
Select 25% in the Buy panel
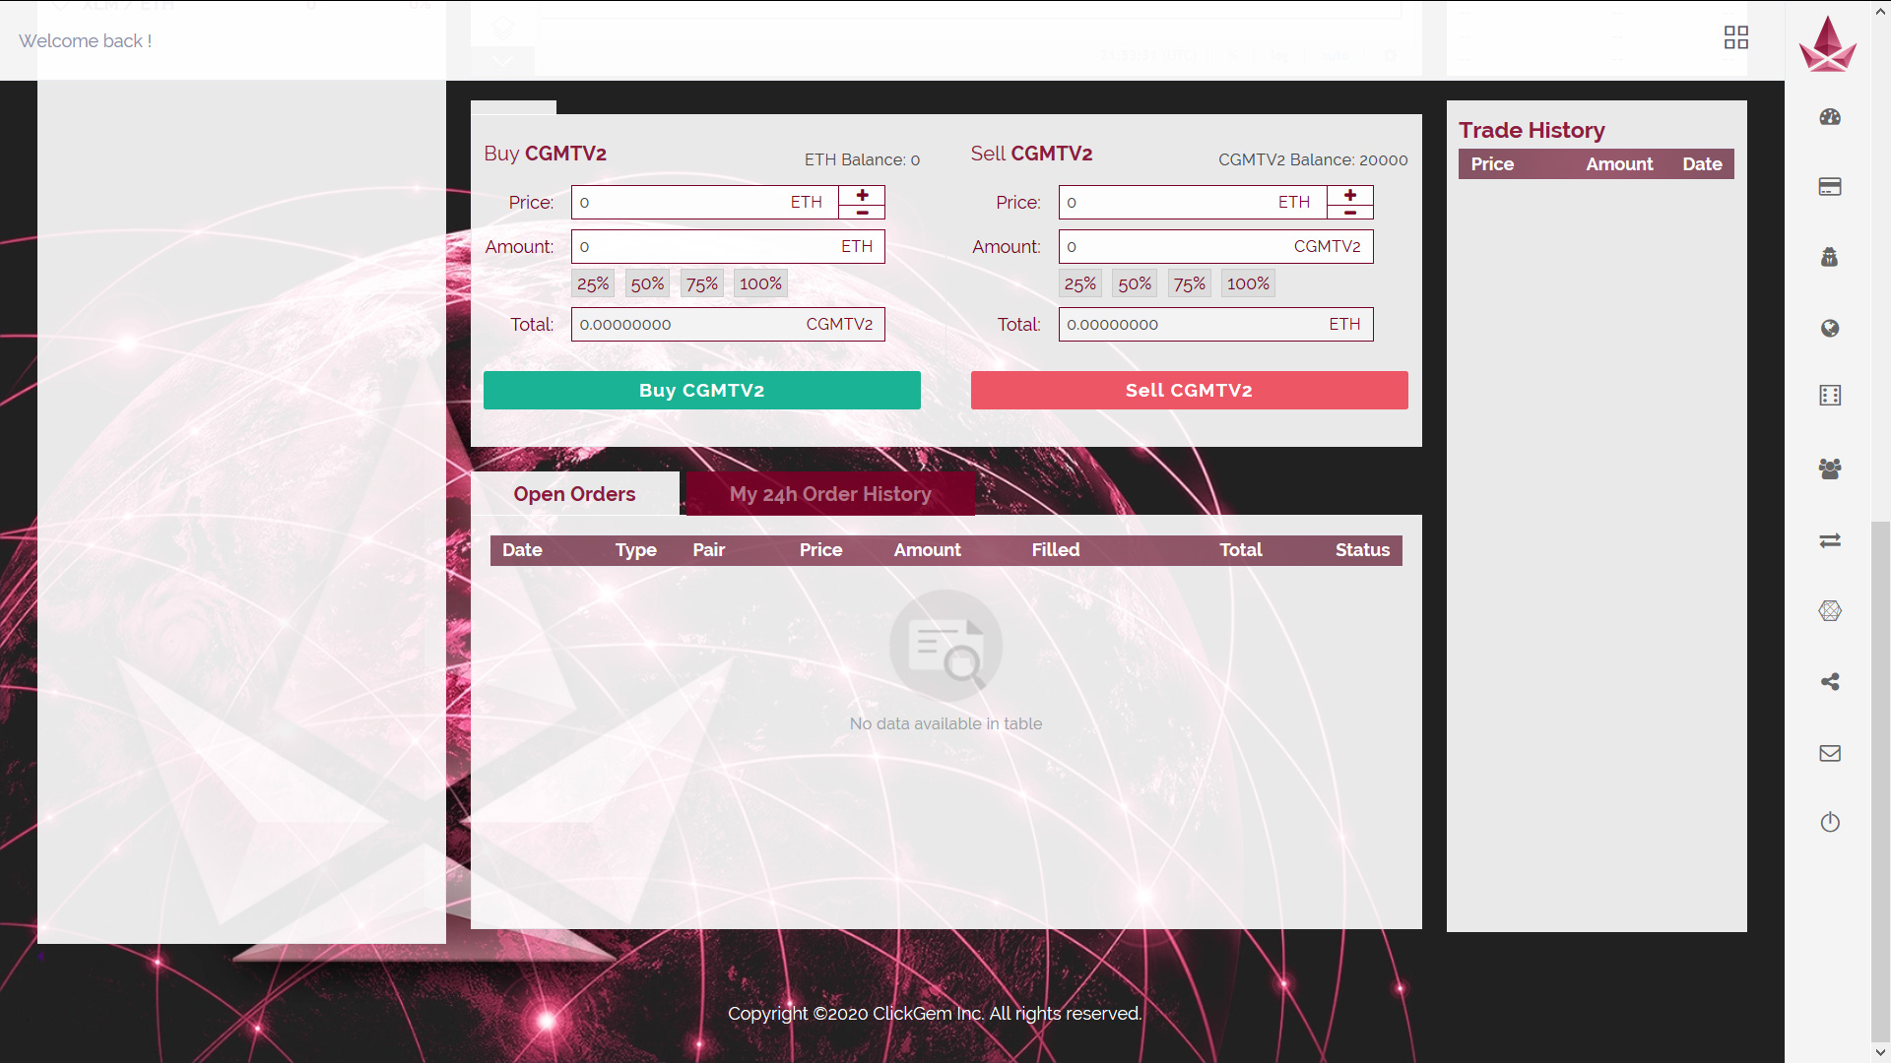click(593, 283)
